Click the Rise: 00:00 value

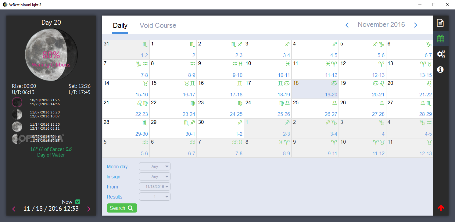coord(24,86)
